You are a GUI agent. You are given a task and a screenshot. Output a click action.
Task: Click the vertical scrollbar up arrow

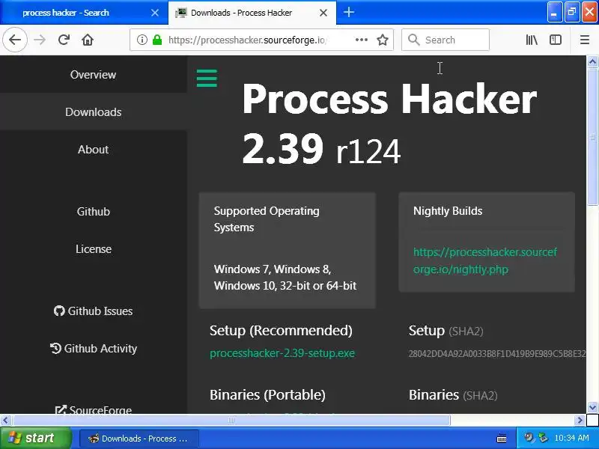coord(592,61)
